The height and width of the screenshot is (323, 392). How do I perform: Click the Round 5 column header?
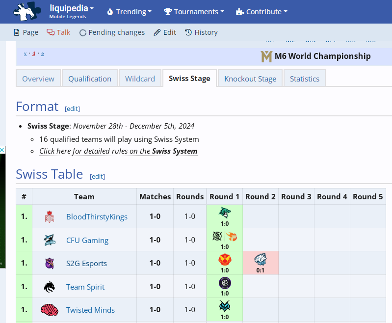coord(368,197)
